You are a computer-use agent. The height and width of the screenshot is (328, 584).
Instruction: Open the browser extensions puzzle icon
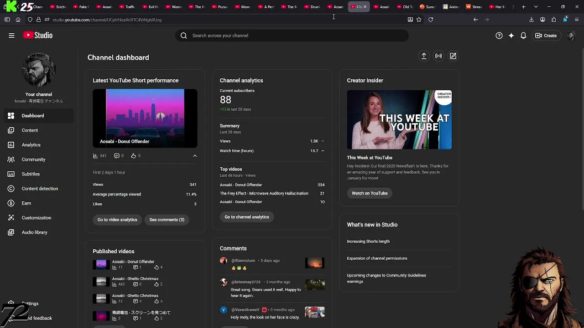[x=553, y=20]
